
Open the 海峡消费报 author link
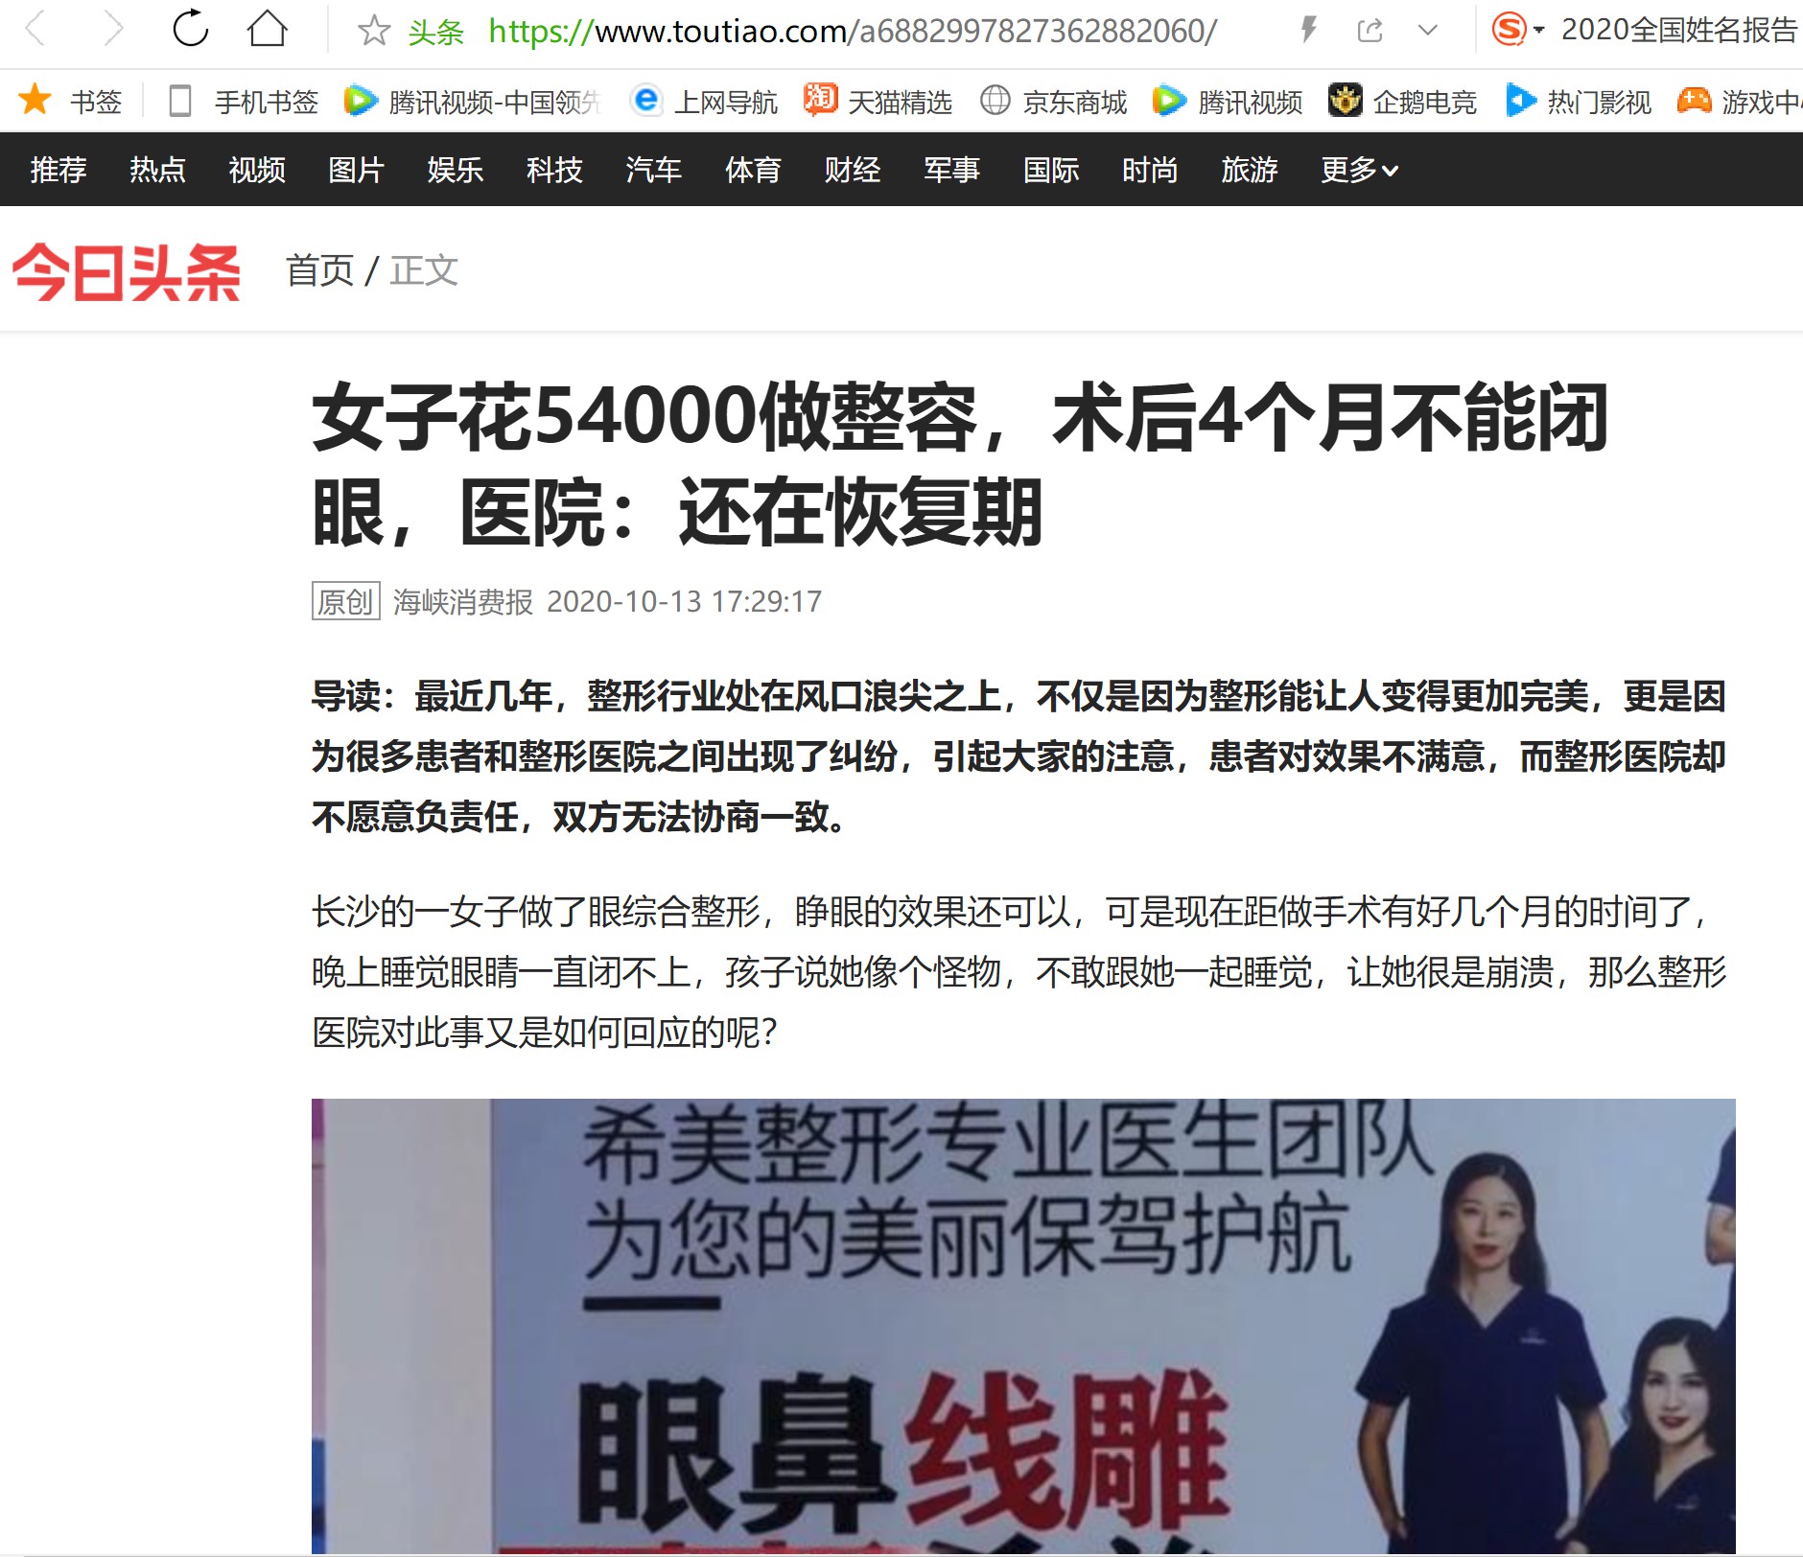click(463, 601)
